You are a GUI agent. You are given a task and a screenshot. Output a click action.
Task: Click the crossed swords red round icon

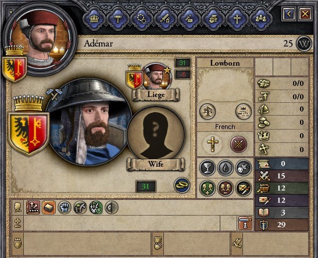tap(238, 144)
